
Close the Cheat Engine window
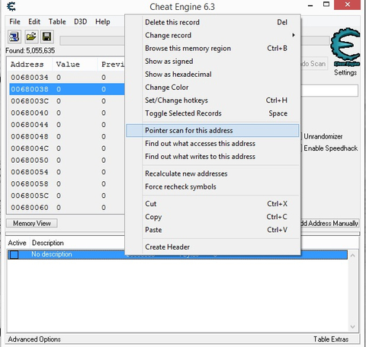click(347, 5)
